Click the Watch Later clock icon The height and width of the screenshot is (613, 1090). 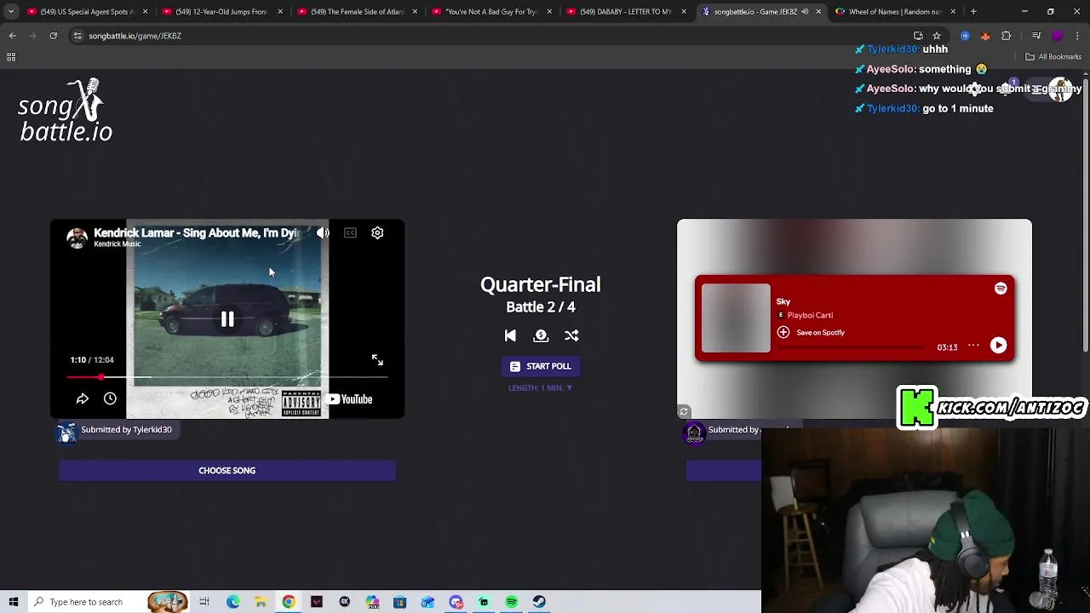[110, 398]
